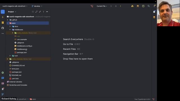Hide the Project panel with minus icon
180x101 pixels.
[47, 12]
